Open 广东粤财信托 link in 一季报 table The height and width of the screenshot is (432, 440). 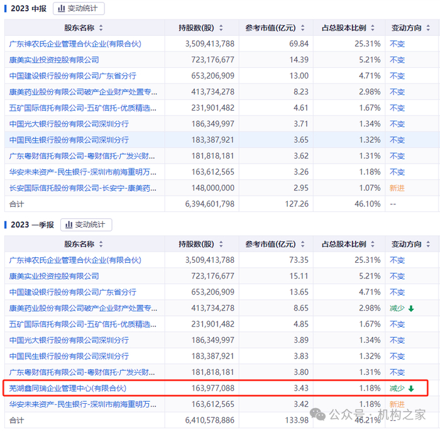(82, 372)
